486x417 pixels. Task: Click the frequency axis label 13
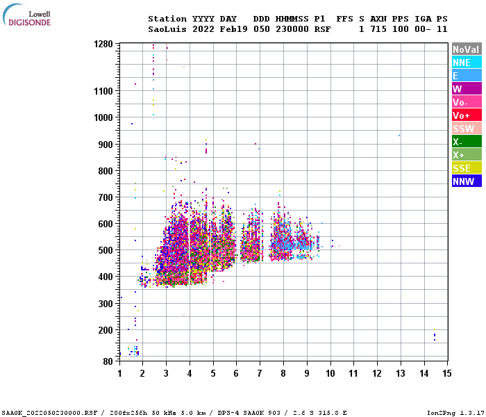click(401, 373)
